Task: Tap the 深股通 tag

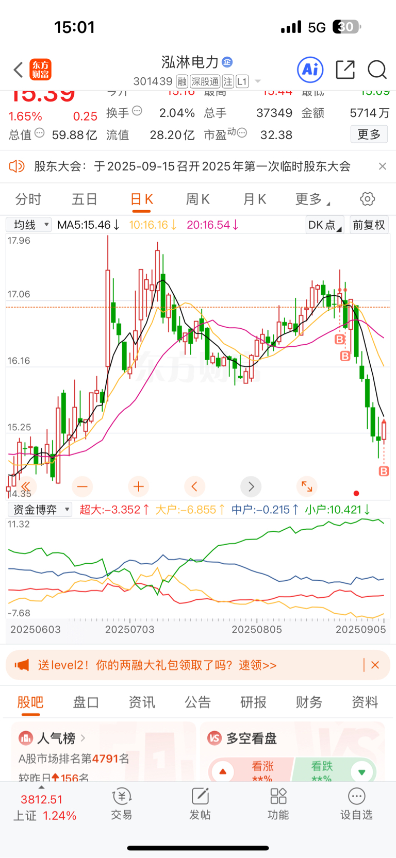Action: 205,81
